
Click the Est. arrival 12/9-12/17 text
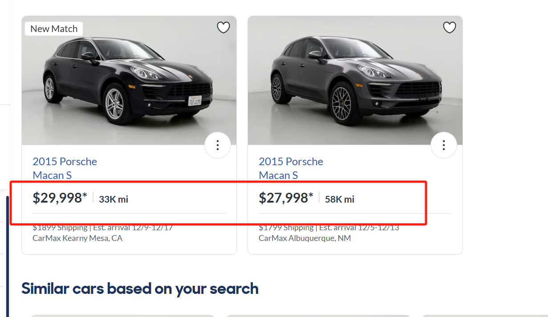coord(133,228)
